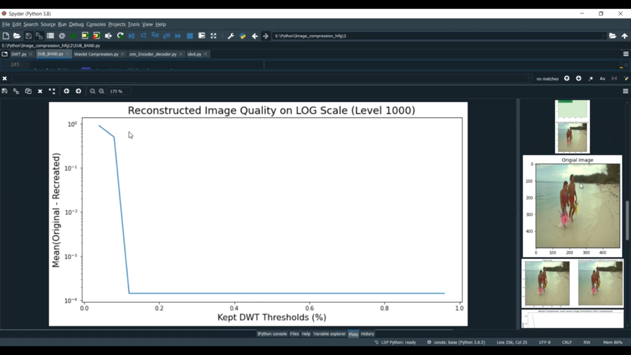This screenshot has width=631, height=355.
Task: Open the Variable explorer pane tab
Action: (x=329, y=334)
